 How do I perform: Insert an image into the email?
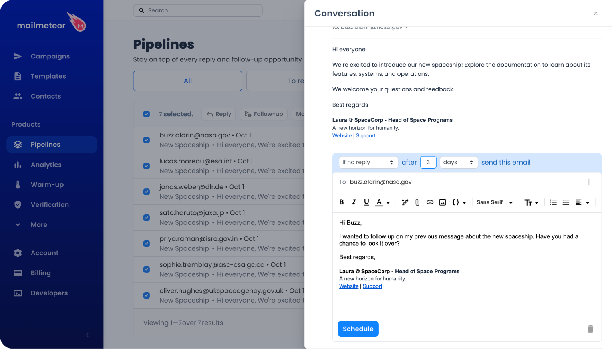pos(443,202)
